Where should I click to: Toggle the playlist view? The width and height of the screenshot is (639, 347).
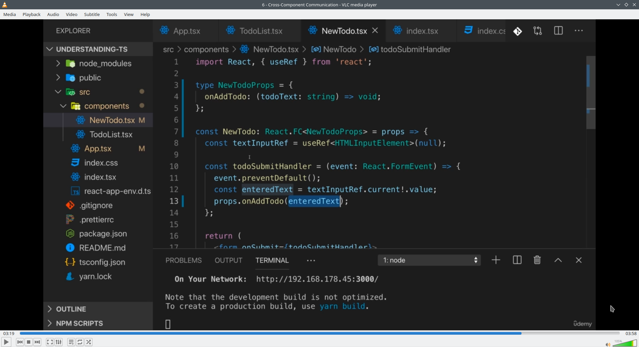tap(71, 342)
